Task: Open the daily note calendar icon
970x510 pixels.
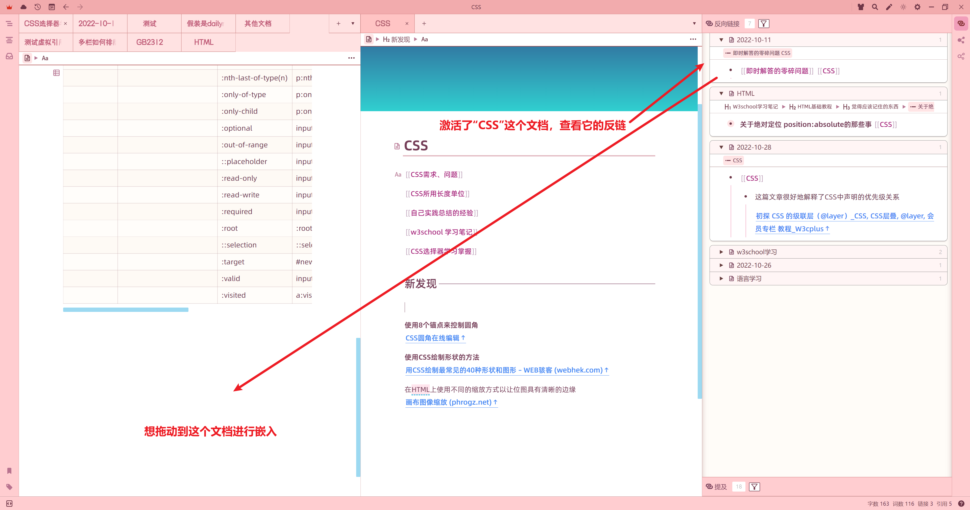Action: pyautogui.click(x=52, y=7)
